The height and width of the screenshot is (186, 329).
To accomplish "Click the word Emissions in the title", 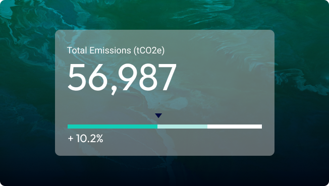I will tap(110, 50).
